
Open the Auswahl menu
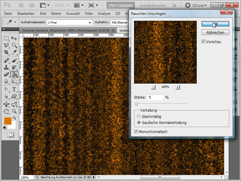click(x=73, y=14)
